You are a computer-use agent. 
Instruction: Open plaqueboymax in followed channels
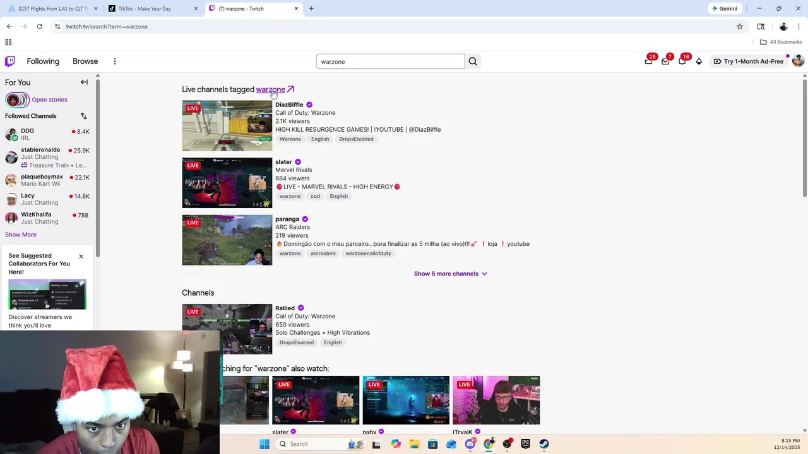(47, 180)
